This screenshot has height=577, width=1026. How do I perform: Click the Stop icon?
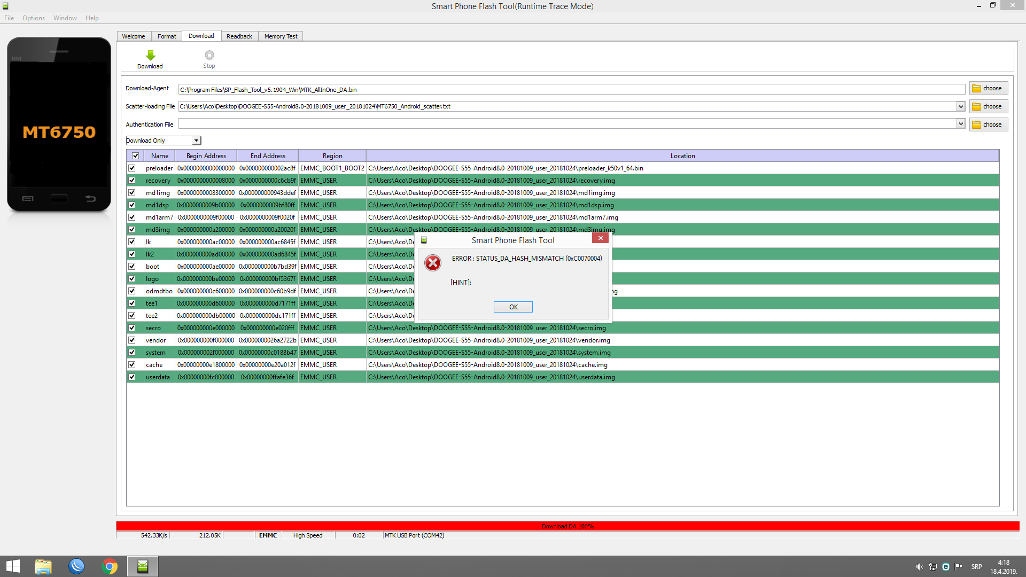(209, 55)
